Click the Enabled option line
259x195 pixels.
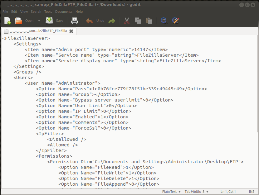pos(82,117)
